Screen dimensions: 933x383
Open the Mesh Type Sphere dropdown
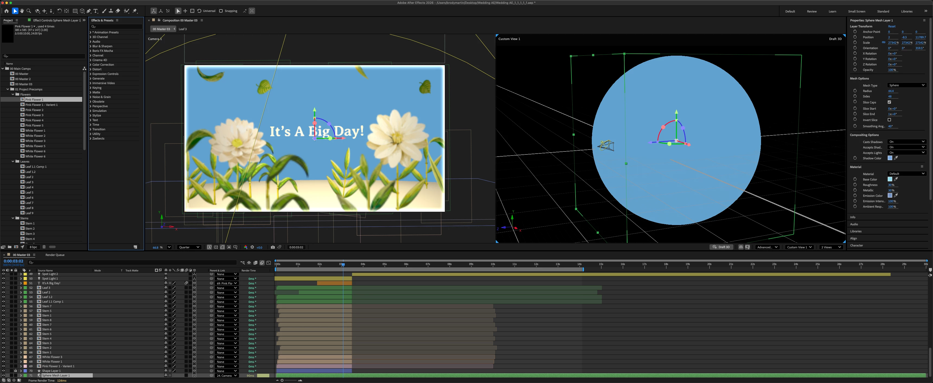907,85
